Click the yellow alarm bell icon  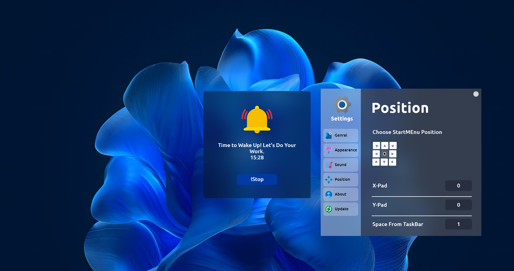(257, 119)
